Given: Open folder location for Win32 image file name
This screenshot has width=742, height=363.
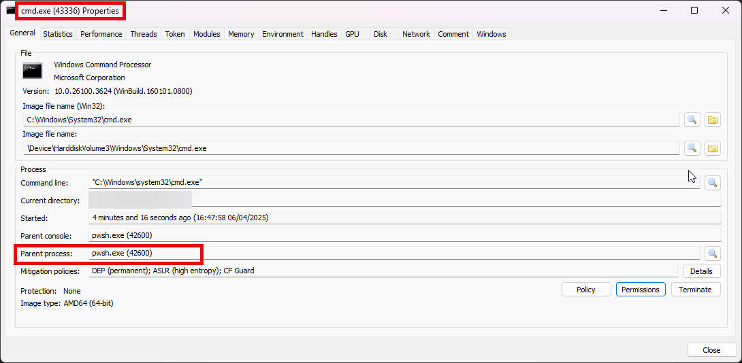Looking at the screenshot, I should 712,120.
